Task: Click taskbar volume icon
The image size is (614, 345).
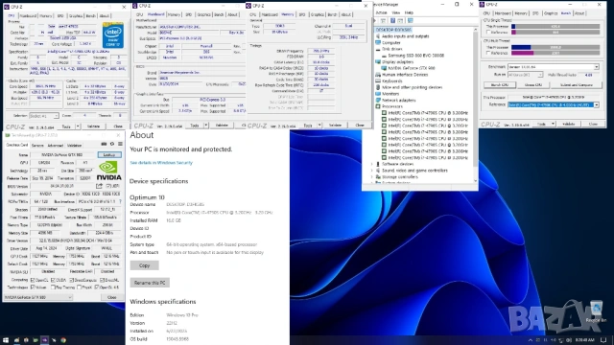Action: click(569, 340)
